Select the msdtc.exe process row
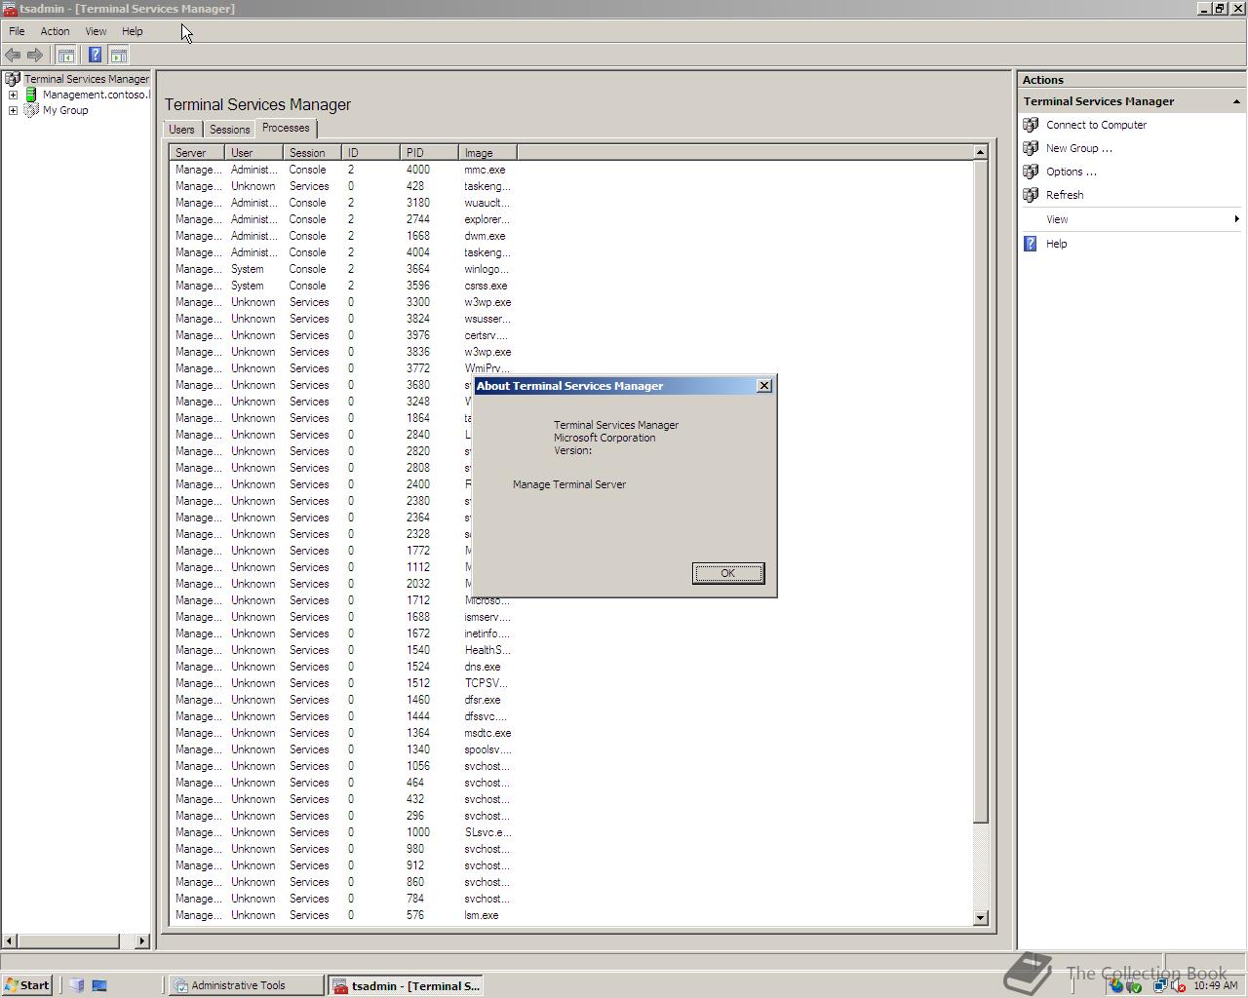This screenshot has width=1248, height=998. [341, 733]
